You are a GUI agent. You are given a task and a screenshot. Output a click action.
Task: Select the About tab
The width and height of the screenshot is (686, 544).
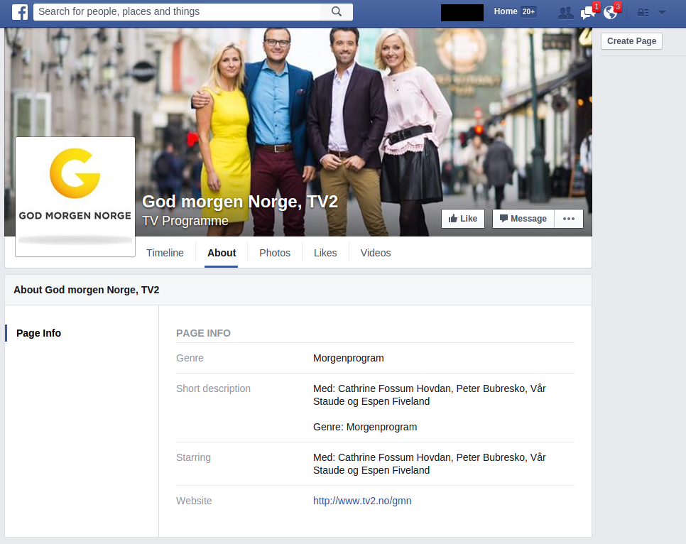(222, 253)
